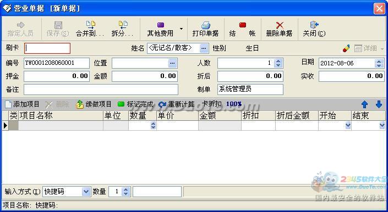Image resolution: width=388 pixels, height=212 pixels.
Task: Click the 押金 amount field
Action: (57, 76)
